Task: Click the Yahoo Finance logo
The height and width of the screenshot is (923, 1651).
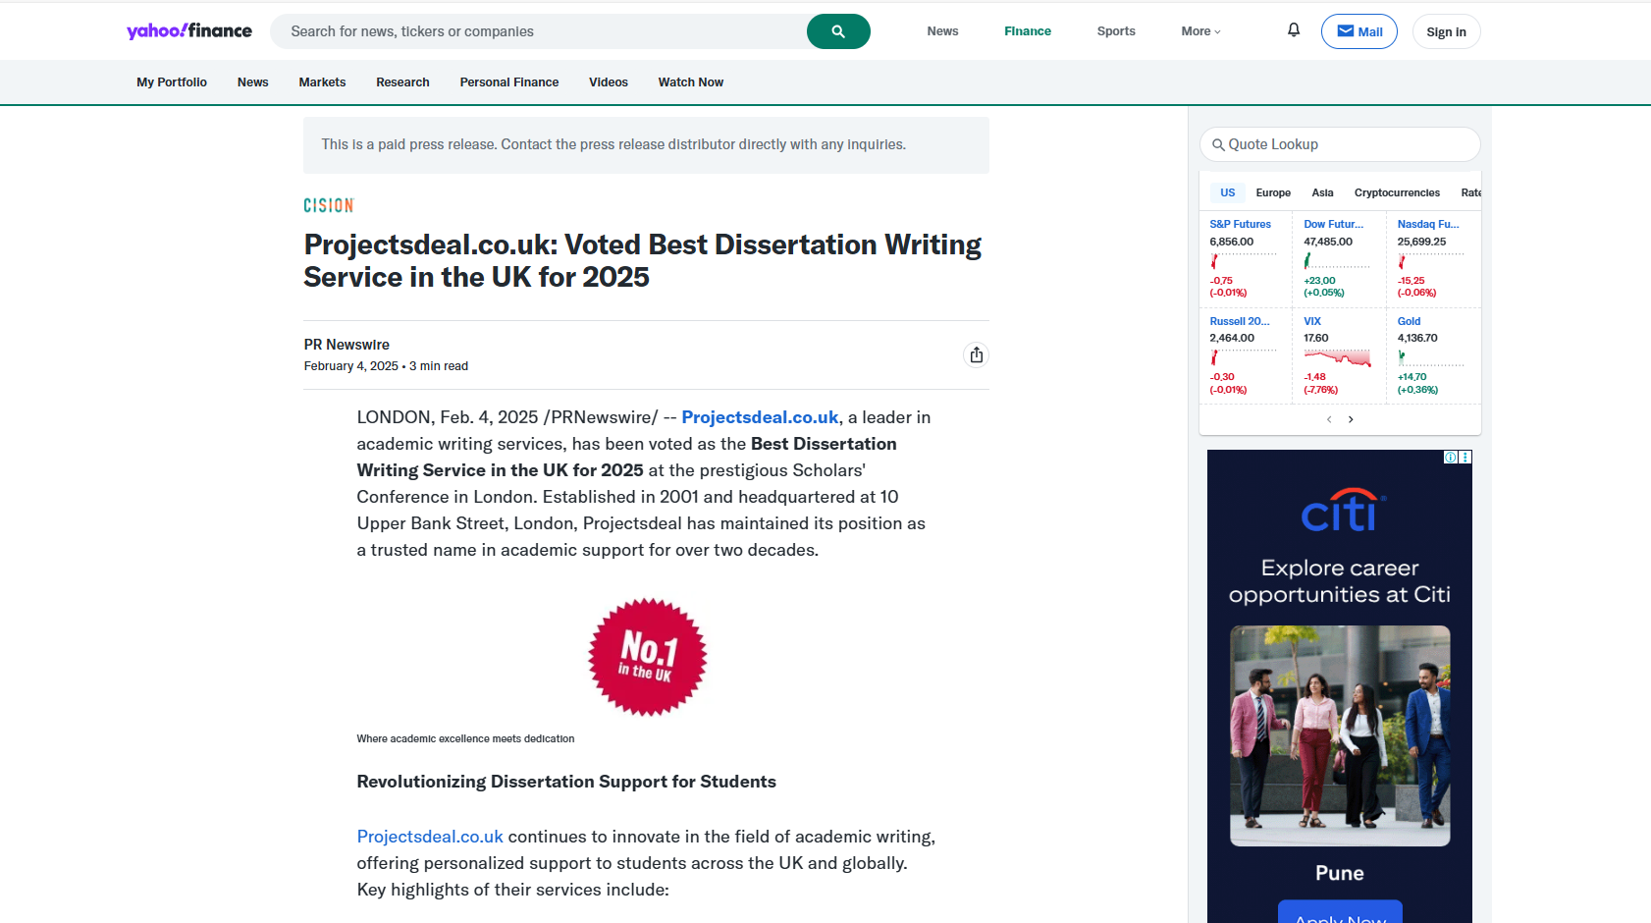Action: 187,30
